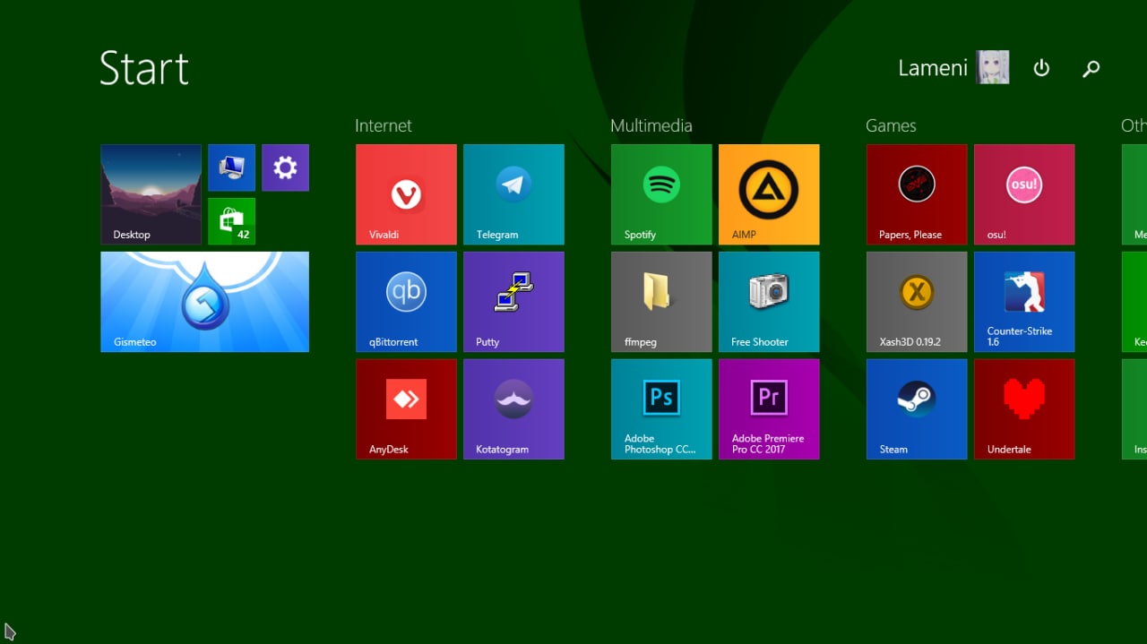Screen dimensions: 1147x644
Task: Click the Multimedia group heading
Action: 651,125
